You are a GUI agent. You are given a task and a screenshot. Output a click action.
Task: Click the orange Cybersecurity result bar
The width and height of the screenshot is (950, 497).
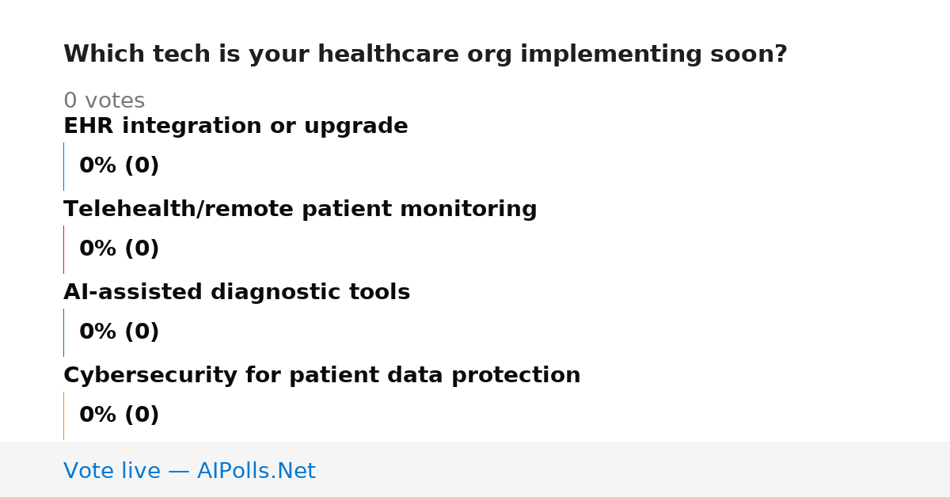coord(63,415)
